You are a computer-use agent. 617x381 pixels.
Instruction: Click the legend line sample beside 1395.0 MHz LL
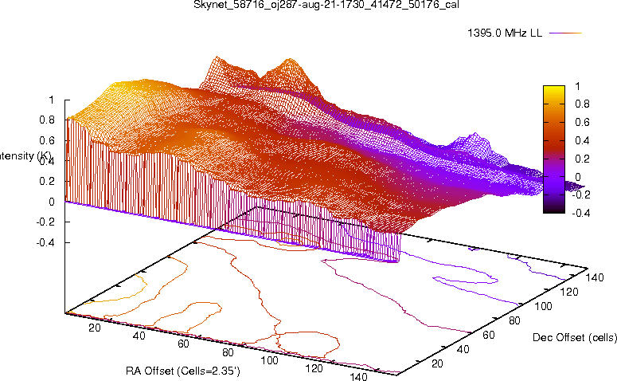coord(565,33)
